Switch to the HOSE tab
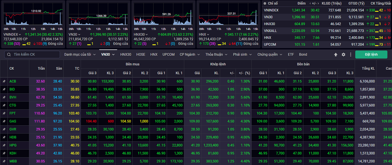392x165 pixels. pos(141,55)
